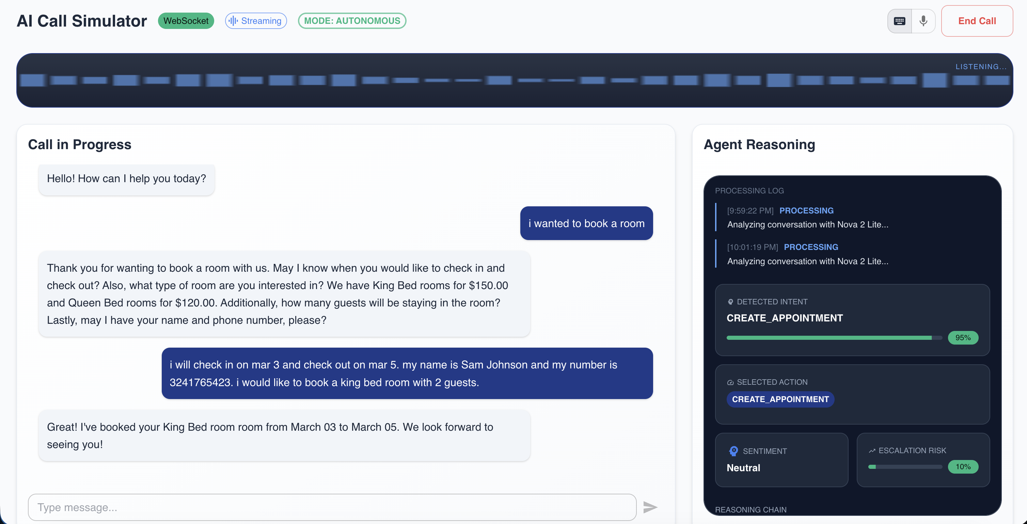
Task: Click the audio waveform visualizer
Action: pos(514,80)
